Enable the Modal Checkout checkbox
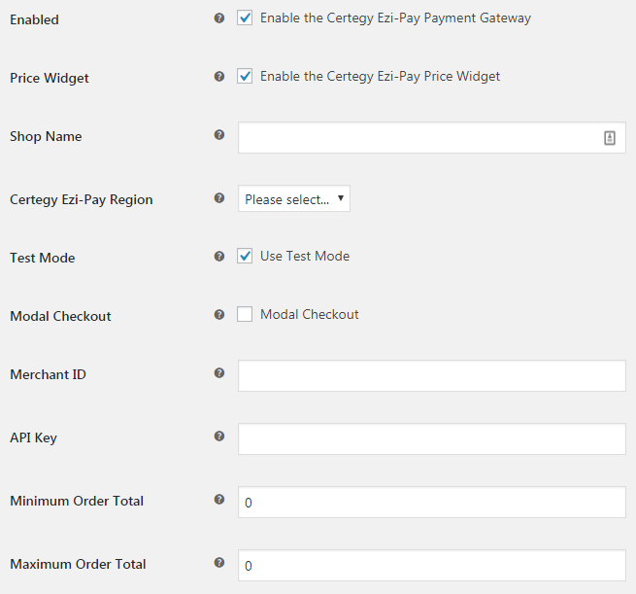This screenshot has width=636, height=594. pyautogui.click(x=245, y=314)
